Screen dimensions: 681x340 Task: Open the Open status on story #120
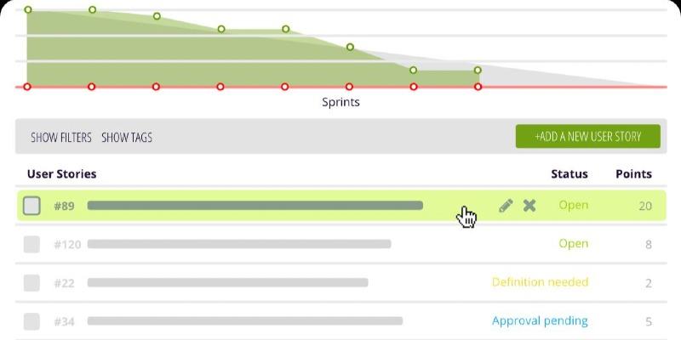click(573, 244)
